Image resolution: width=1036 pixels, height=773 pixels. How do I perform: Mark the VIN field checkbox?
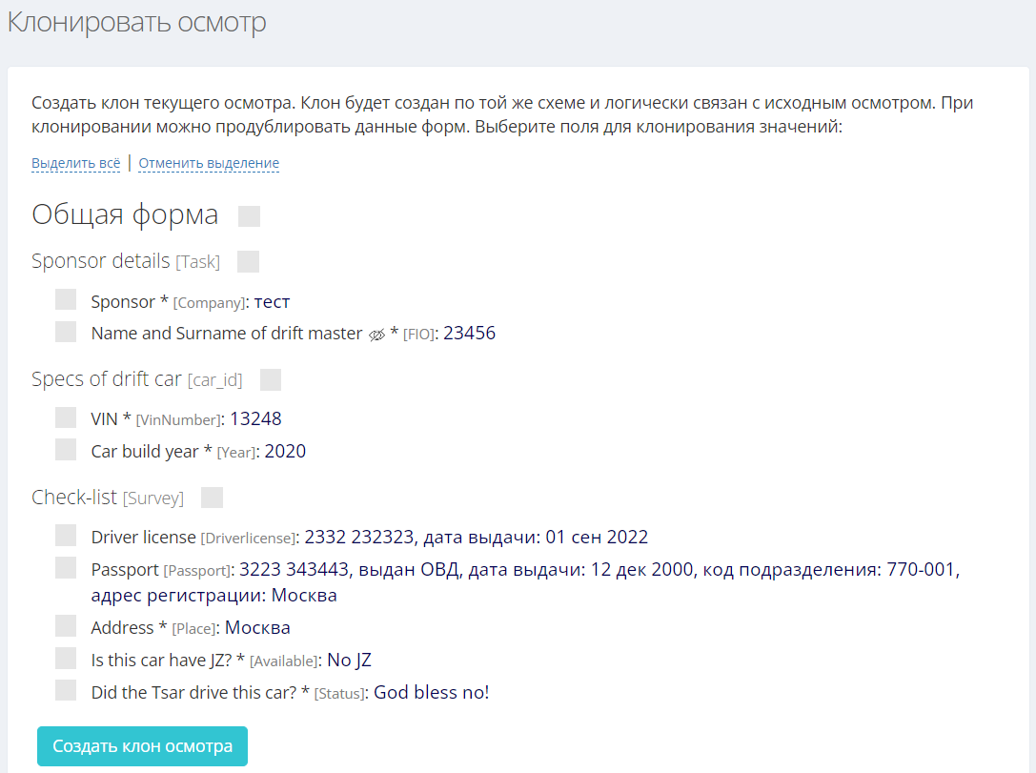coord(66,417)
